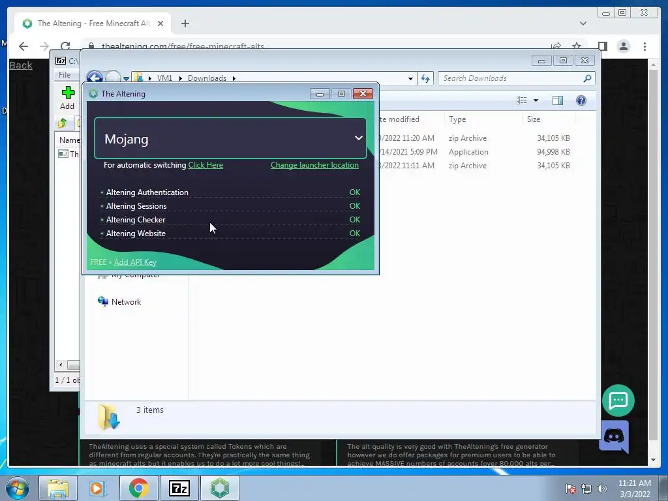This screenshot has width=668, height=501.
Task: Click the 7-Zip Name column header
Action: [69, 140]
